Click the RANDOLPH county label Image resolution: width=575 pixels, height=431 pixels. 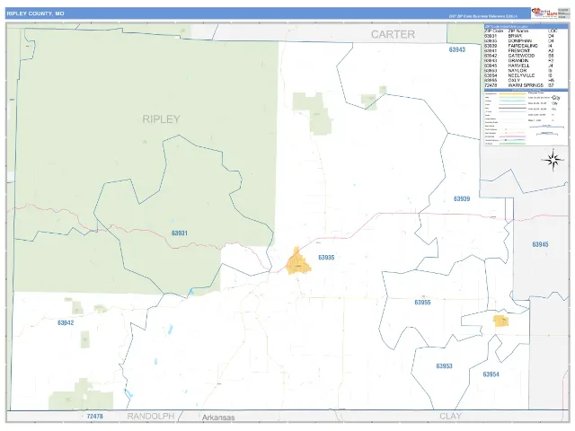[151, 417]
